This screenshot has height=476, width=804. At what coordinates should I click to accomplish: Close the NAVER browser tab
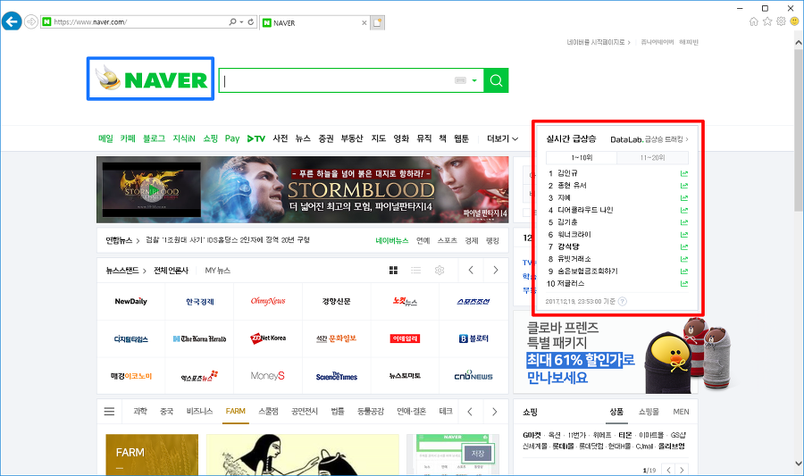[x=364, y=23]
